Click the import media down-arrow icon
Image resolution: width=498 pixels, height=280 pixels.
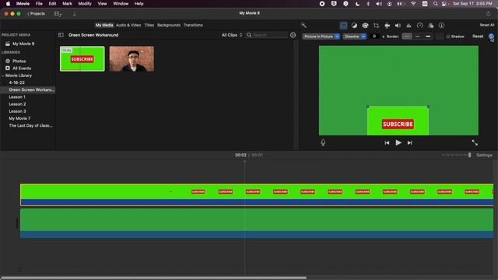(75, 14)
